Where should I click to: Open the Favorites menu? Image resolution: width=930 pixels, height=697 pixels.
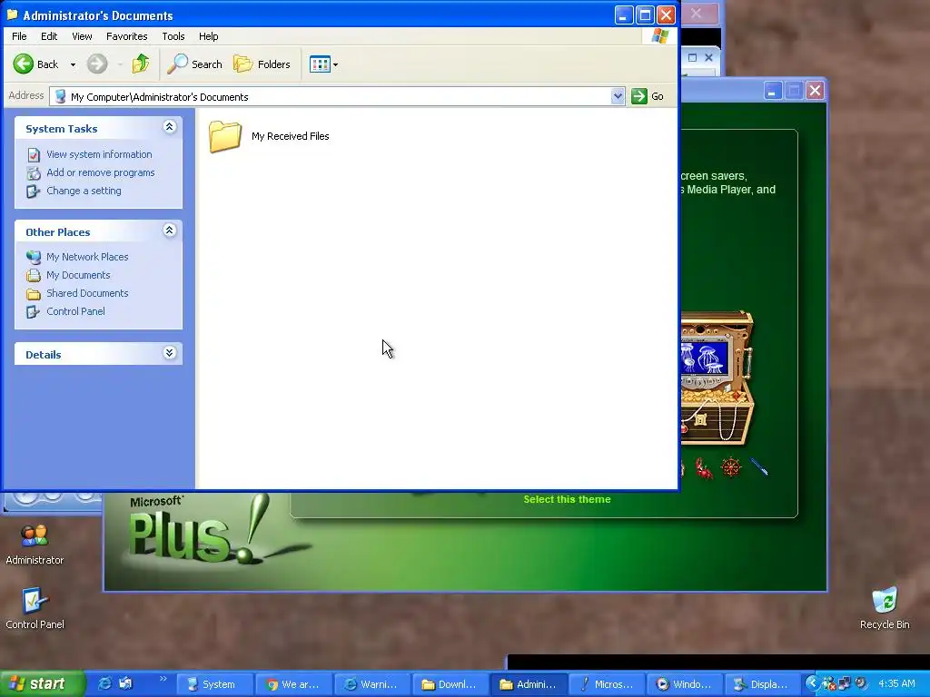127,36
